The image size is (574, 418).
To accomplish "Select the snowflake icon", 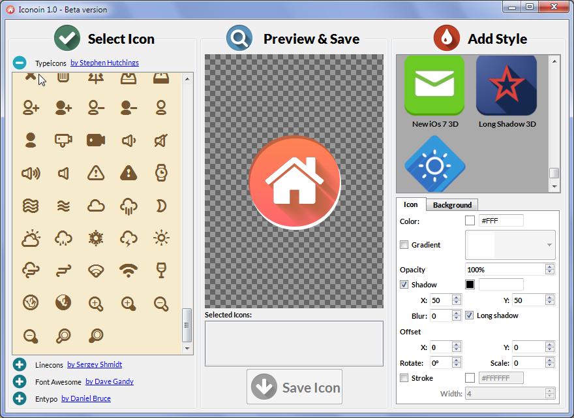I will click(x=95, y=238).
